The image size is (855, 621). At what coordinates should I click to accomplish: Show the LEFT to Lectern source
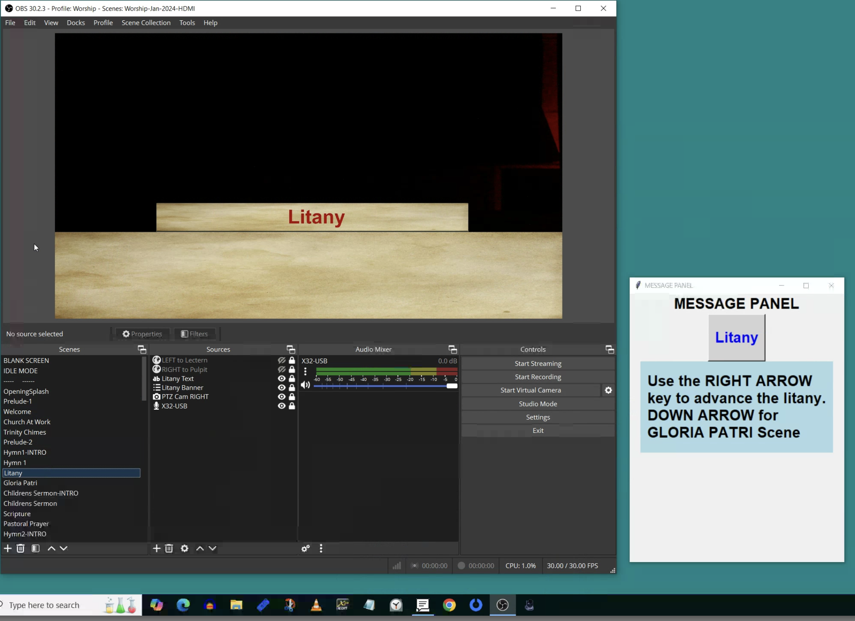pos(281,360)
